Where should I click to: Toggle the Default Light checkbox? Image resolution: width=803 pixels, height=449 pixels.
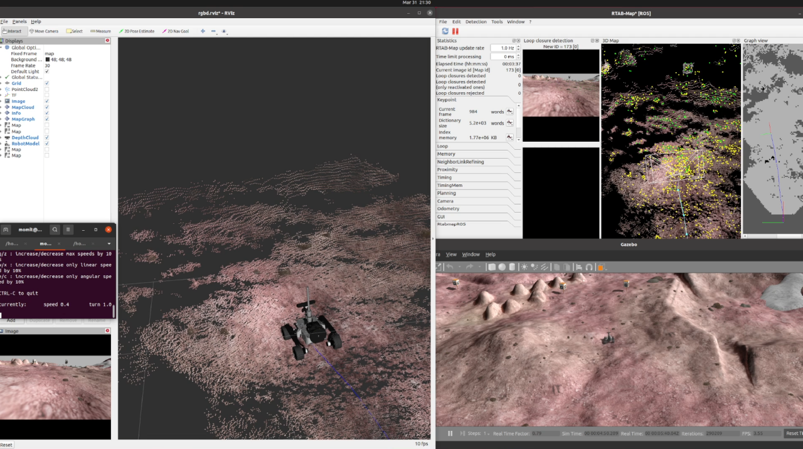pos(46,71)
